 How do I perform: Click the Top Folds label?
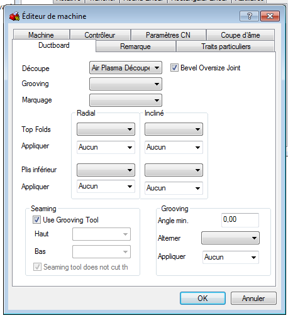(36, 129)
